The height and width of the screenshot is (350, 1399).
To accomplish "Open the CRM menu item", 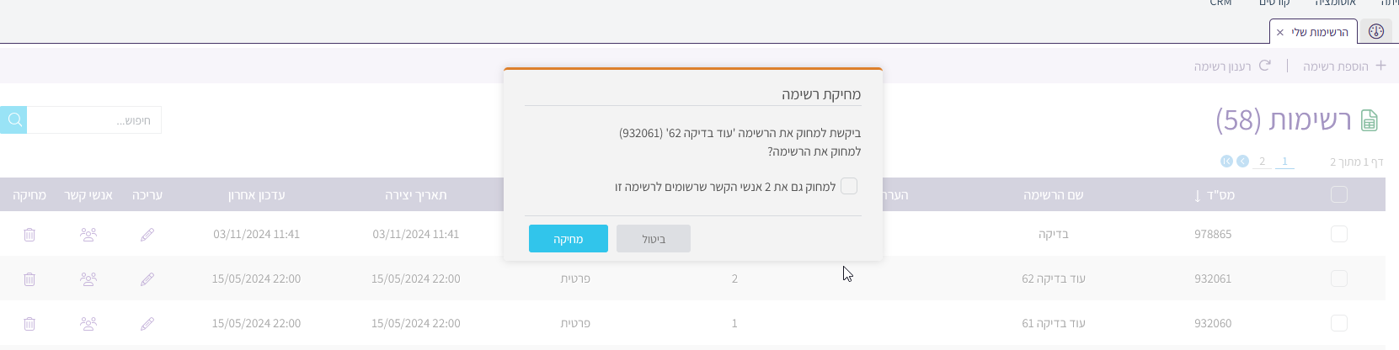I will pos(1220,3).
